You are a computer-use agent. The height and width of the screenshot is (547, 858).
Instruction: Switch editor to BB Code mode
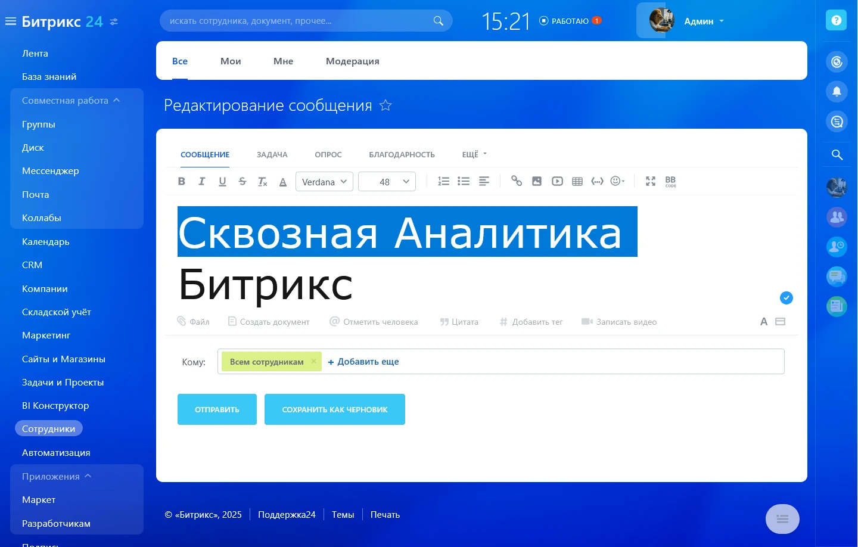click(670, 181)
